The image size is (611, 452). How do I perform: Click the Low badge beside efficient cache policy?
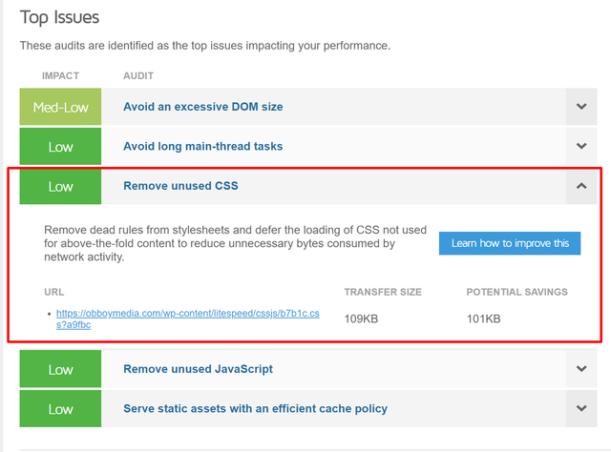60,408
